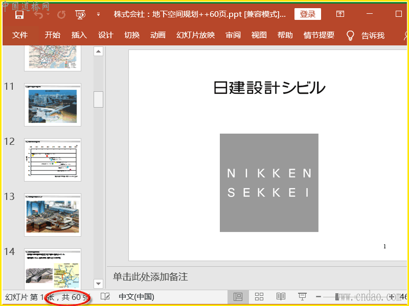Start Slide Show from status bar
This screenshot has height=306, width=409.
[x=302, y=297]
